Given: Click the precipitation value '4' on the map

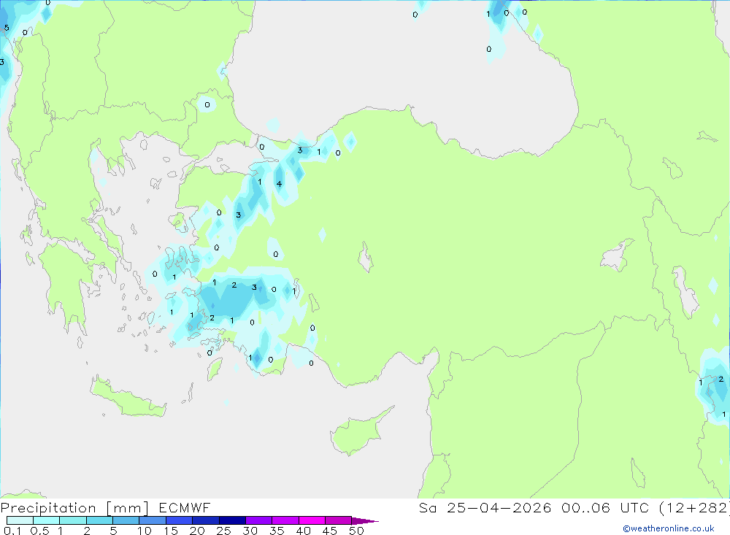Looking at the screenshot, I should coord(279,184).
